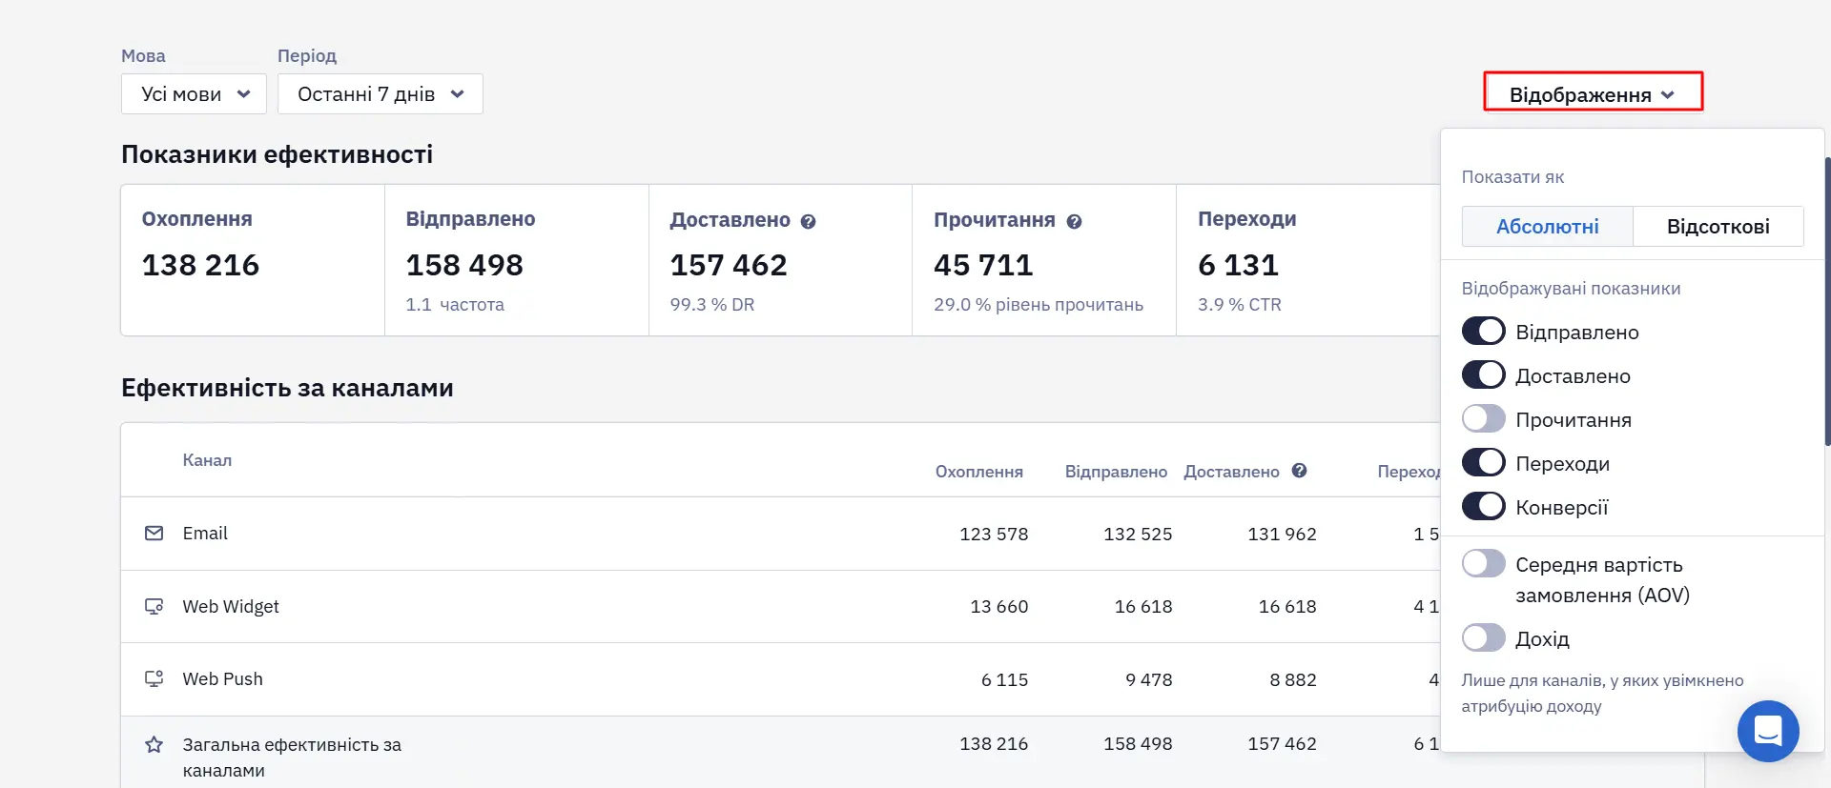Open the Усі мови language dropdown

pos(194,94)
